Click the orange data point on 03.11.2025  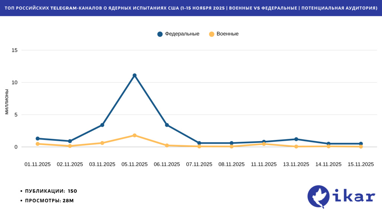(102, 143)
